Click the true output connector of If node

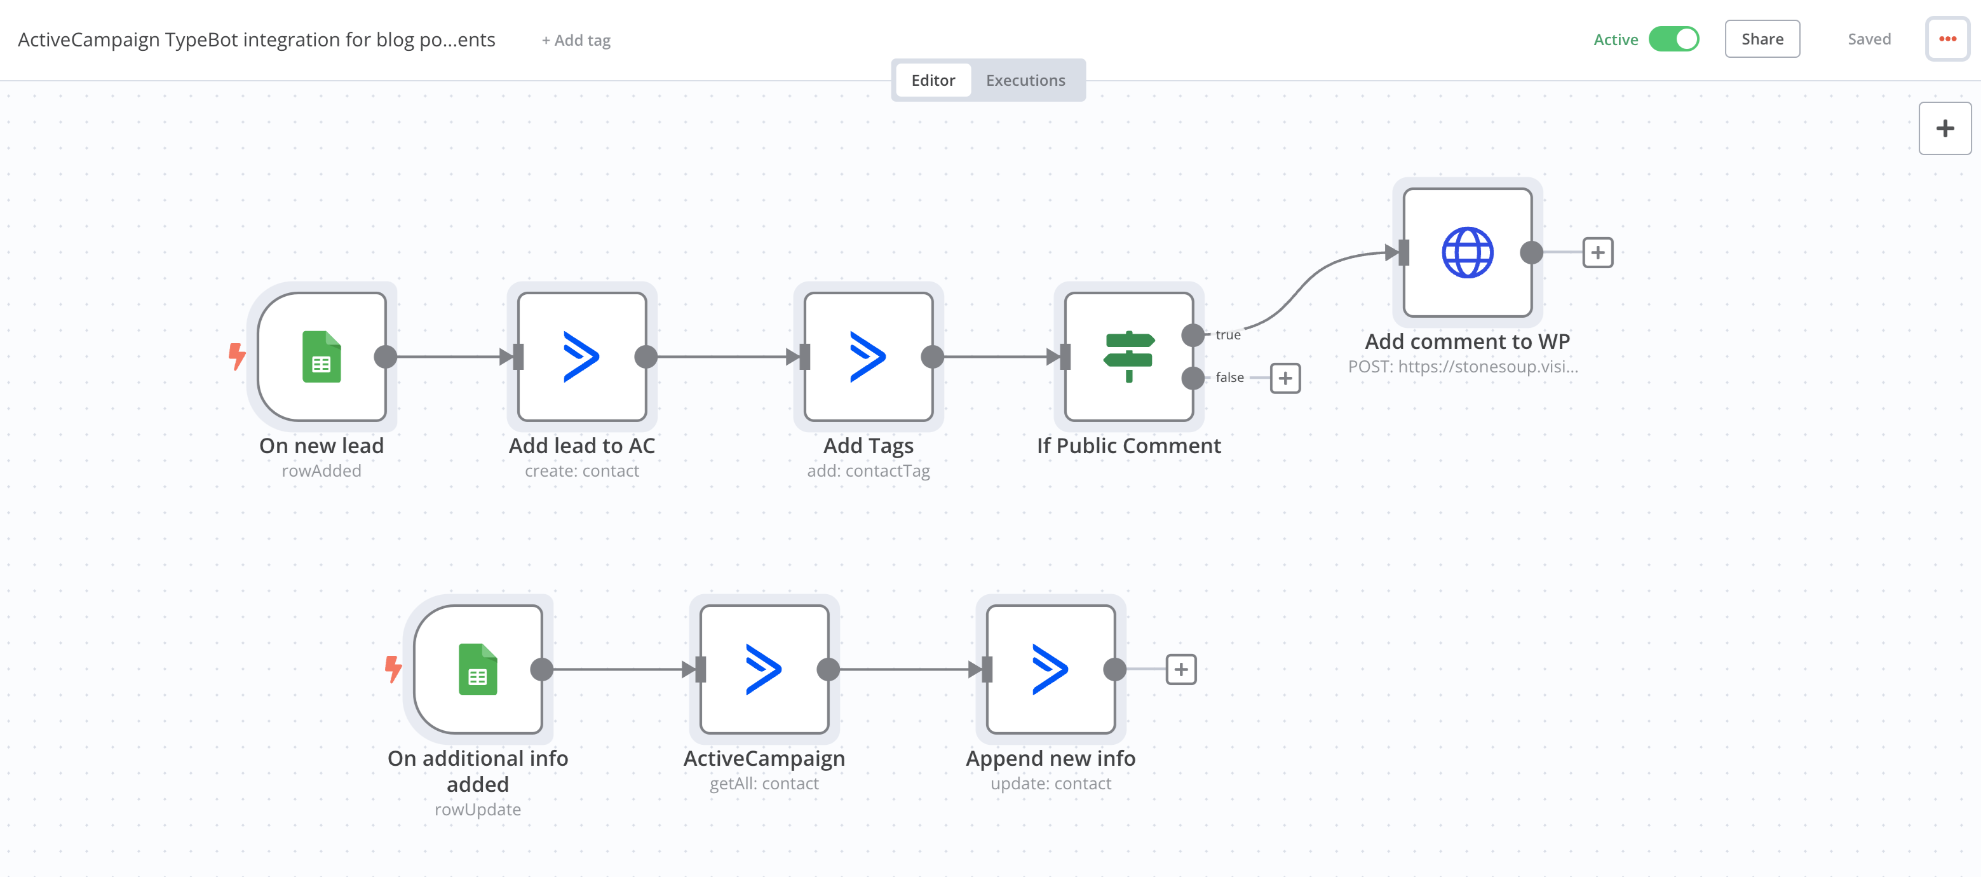(x=1192, y=335)
